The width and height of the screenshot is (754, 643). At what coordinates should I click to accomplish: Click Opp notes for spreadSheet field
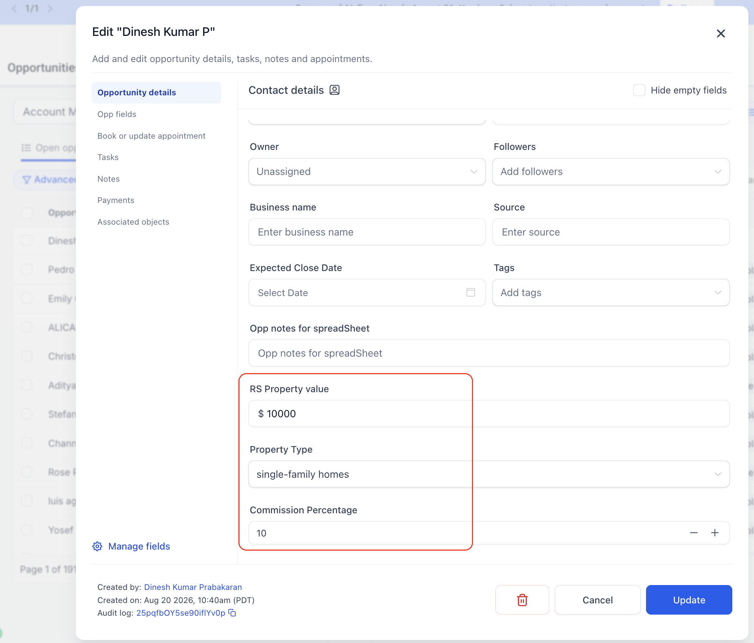point(489,353)
